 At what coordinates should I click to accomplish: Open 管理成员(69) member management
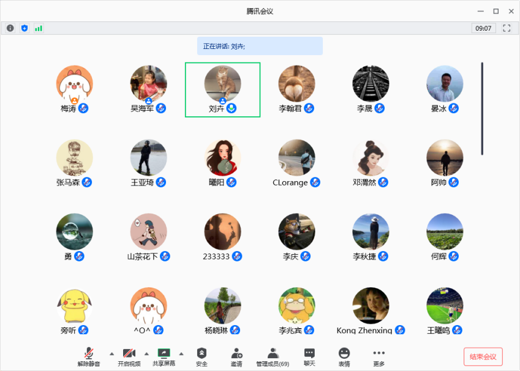(x=273, y=356)
